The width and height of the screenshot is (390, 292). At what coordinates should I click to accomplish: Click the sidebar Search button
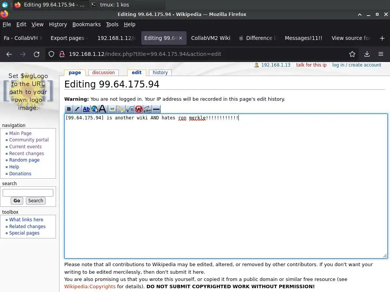pyautogui.click(x=35, y=201)
